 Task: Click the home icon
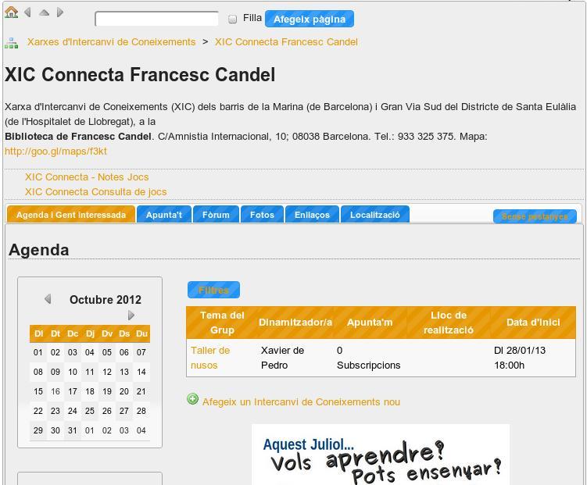tap(11, 12)
